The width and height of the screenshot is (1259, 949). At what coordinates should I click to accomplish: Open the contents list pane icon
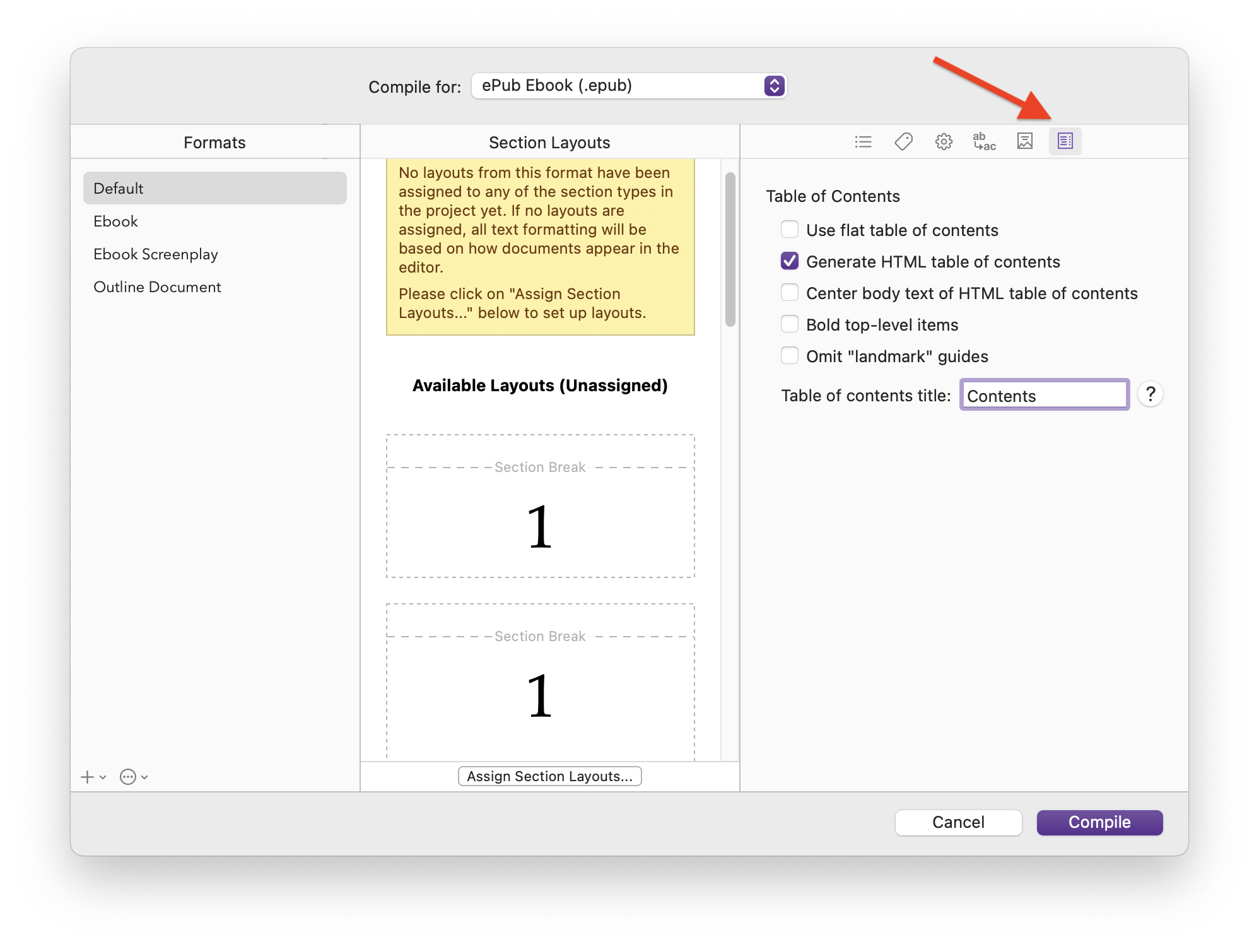(863, 142)
